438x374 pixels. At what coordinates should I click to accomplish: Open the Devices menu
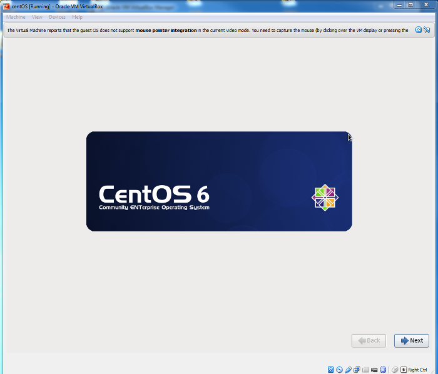(57, 17)
